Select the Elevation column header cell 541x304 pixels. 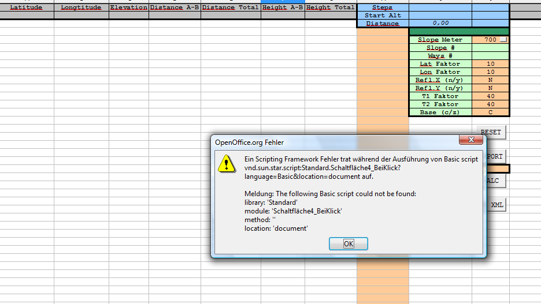point(128,7)
